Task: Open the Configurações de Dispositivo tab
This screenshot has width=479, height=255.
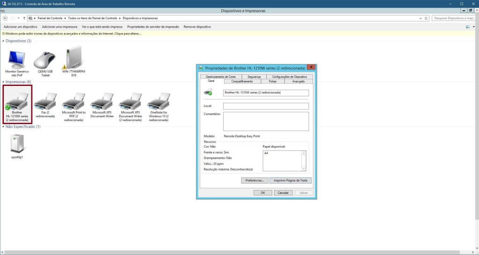Action: pos(289,77)
